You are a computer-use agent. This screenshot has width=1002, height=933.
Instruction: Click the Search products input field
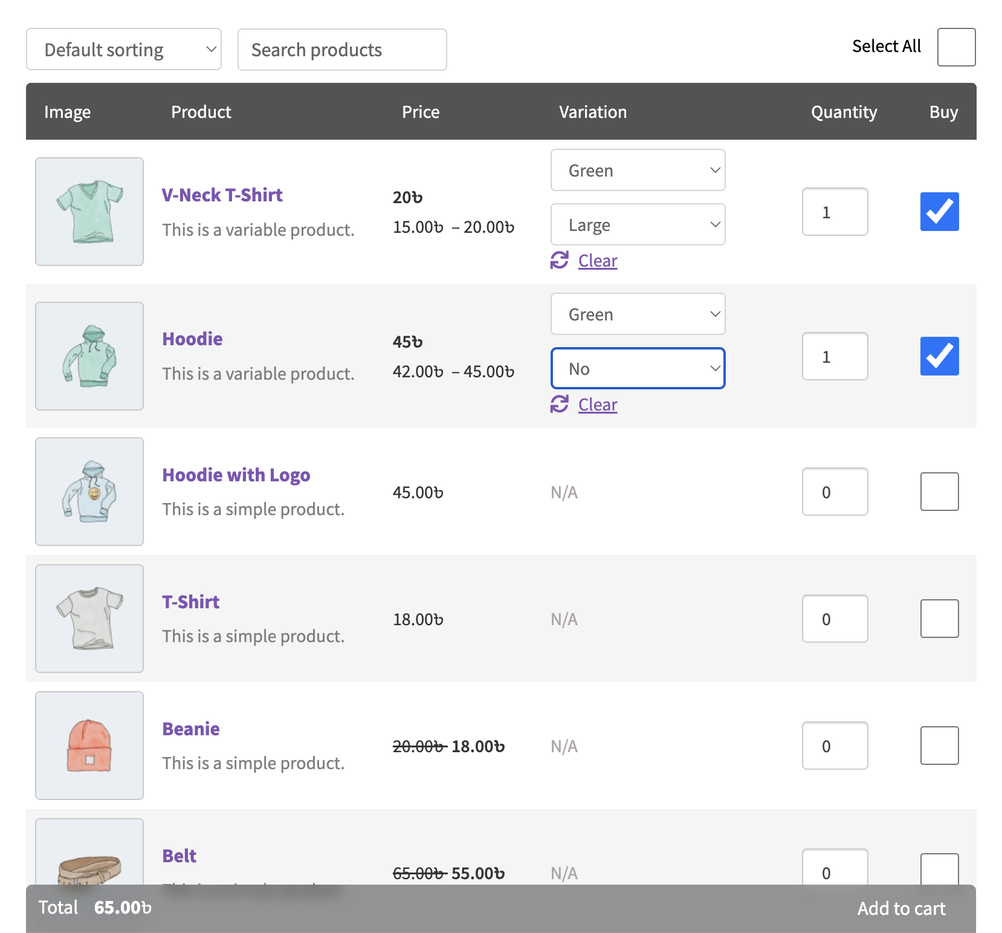(x=341, y=50)
